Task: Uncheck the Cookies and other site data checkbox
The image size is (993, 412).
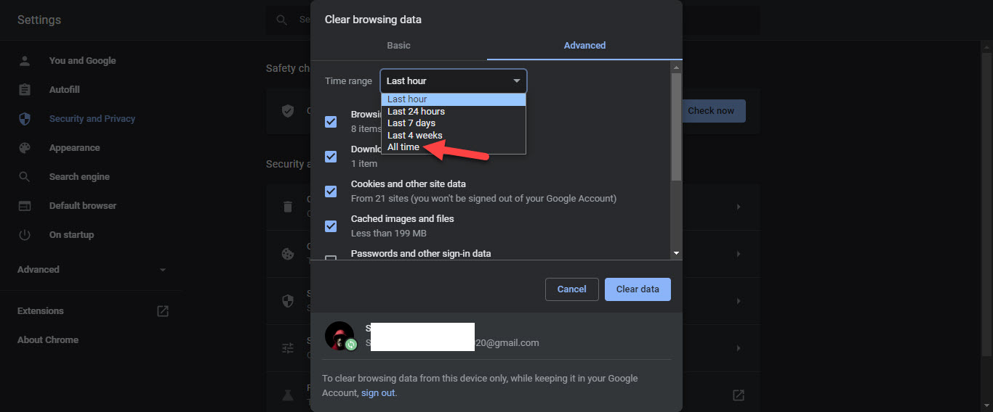Action: (331, 191)
